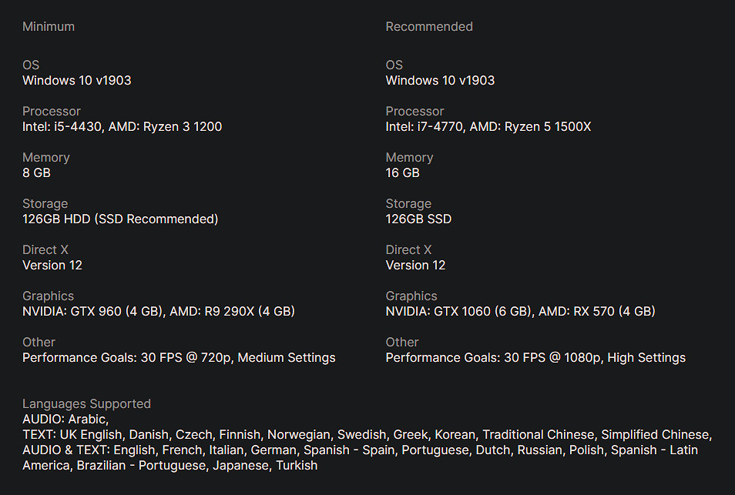Click the Languages Supported label
This screenshot has height=495, width=735.
[x=86, y=403]
